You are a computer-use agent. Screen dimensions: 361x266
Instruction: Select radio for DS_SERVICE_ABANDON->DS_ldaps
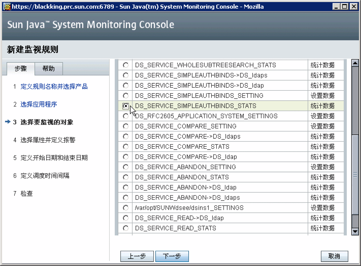point(126,197)
